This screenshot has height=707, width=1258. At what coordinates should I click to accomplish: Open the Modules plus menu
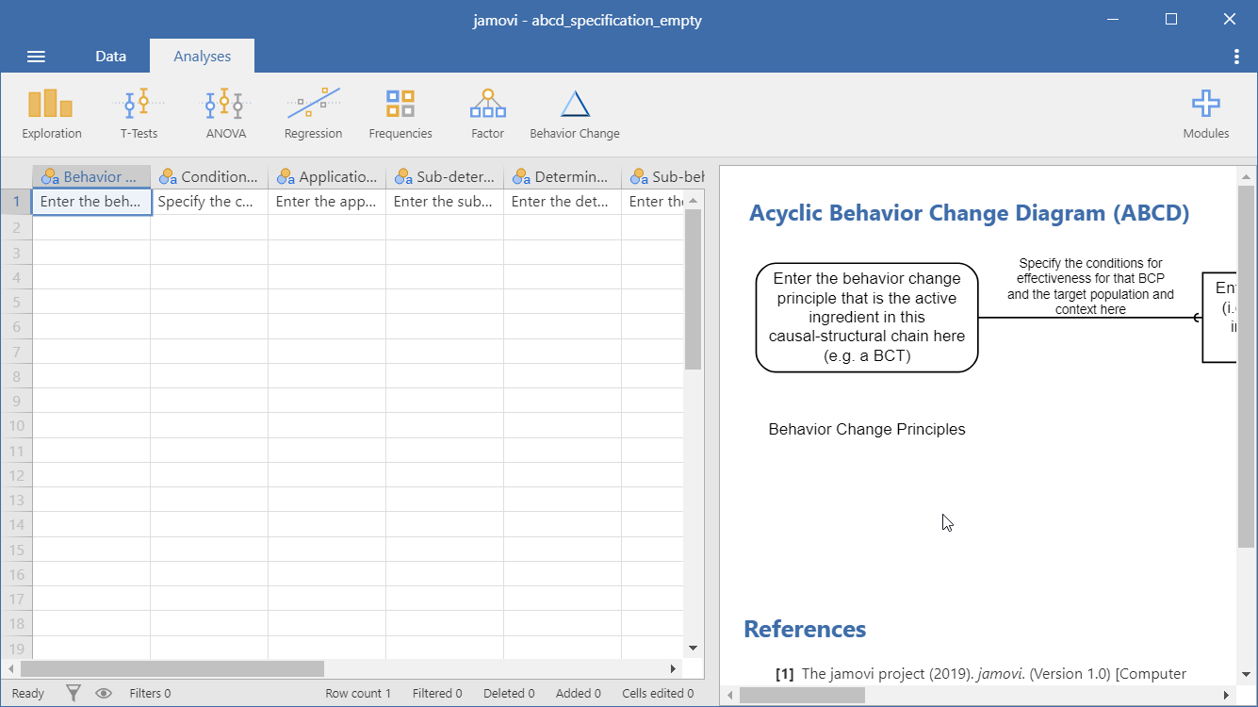click(x=1206, y=114)
